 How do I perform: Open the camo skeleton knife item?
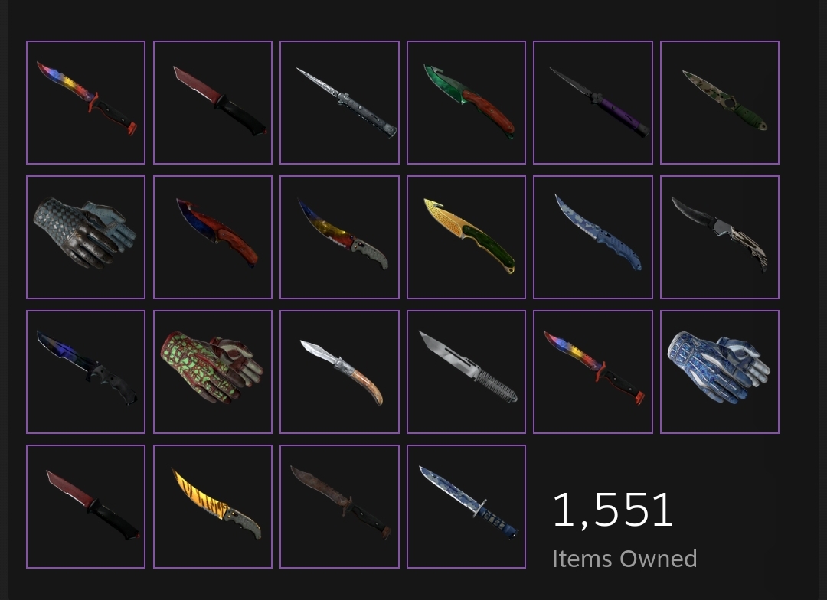[x=719, y=103]
